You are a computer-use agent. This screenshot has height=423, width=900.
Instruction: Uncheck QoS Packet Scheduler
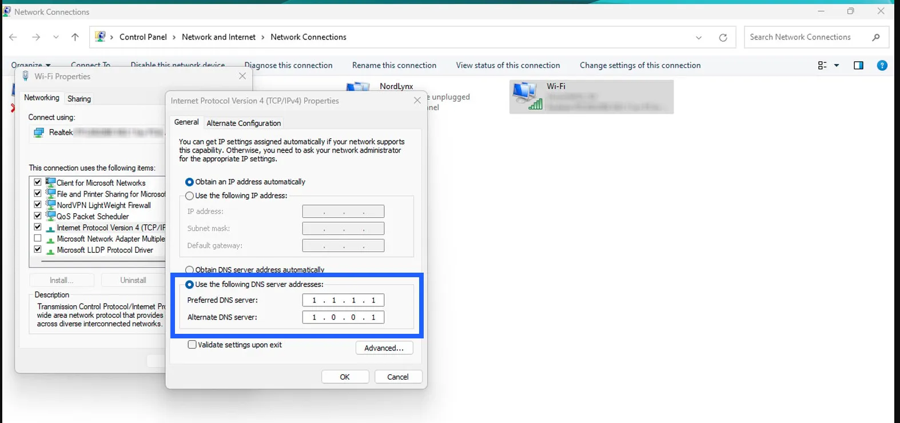coord(38,216)
